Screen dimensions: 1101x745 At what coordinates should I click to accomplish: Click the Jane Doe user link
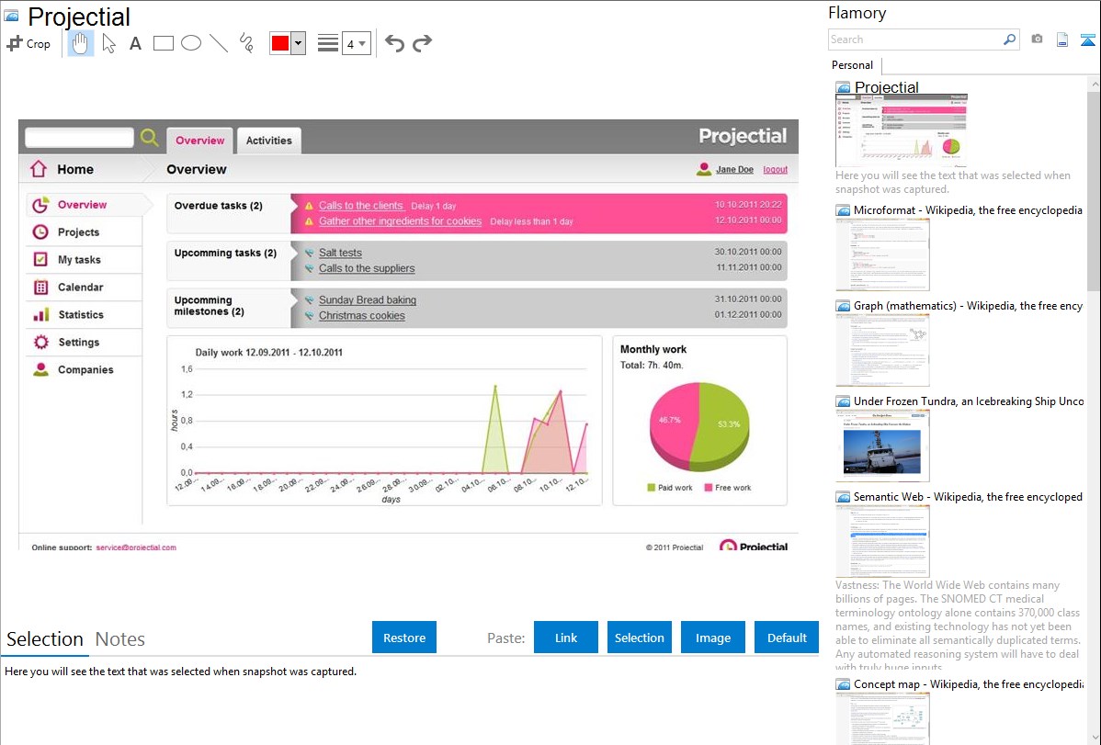click(734, 169)
